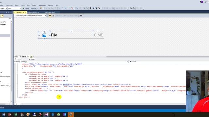Click the Solution Explorer search icon
Viewport: 209px width, 117px height.
10,19
